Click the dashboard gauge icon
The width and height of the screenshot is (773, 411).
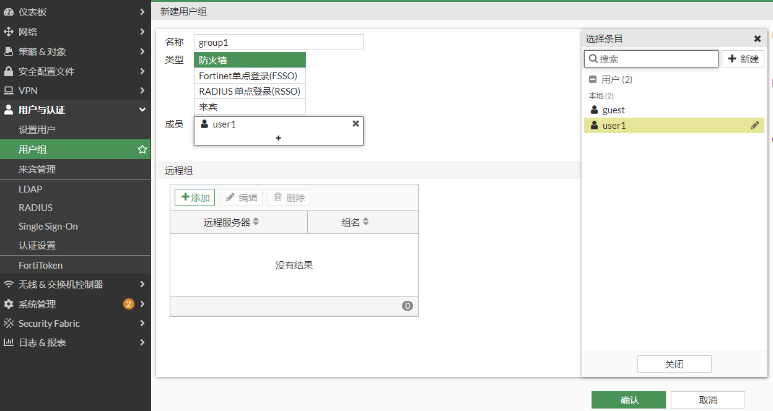coord(9,12)
